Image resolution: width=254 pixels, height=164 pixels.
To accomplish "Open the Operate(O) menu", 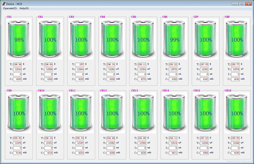I will (x=10, y=8).
